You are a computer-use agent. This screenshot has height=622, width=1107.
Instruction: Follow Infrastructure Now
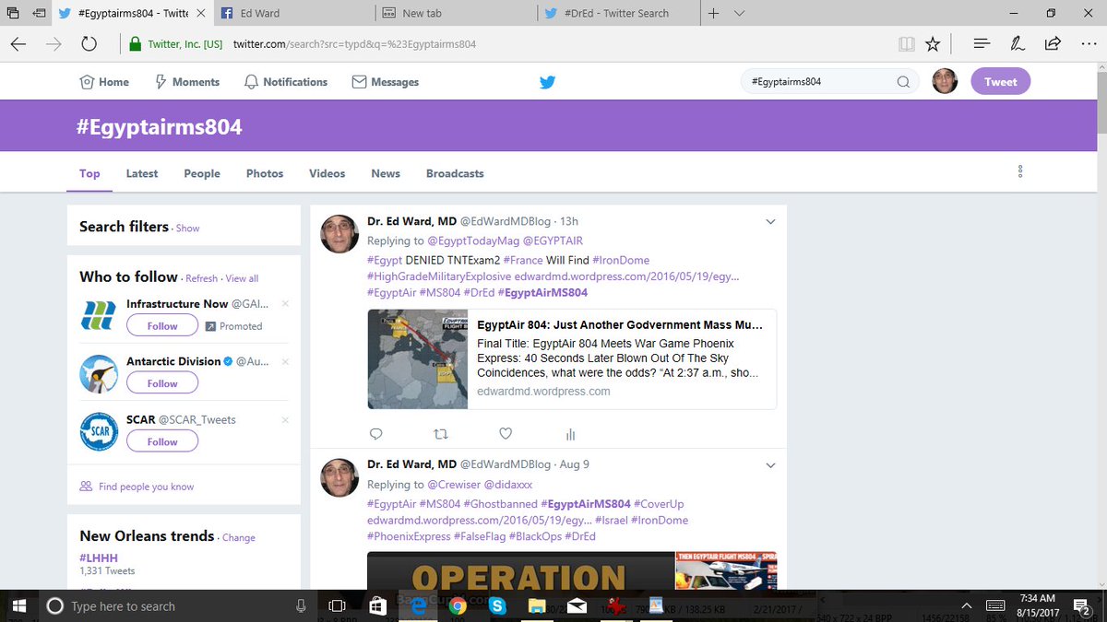pos(162,325)
